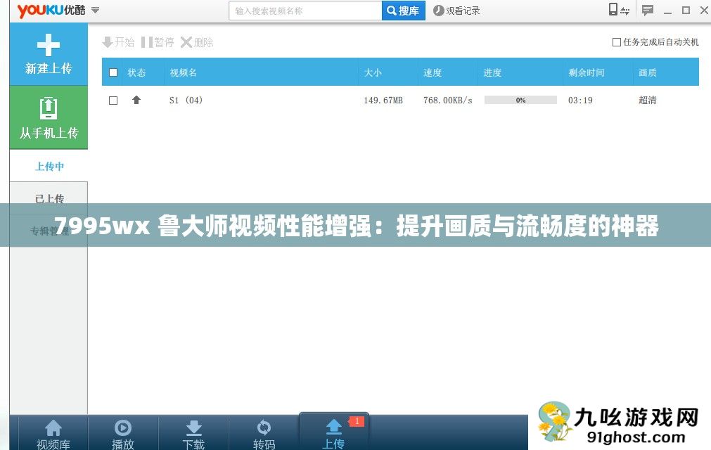Select the 上传中 uploading tab
Image resolution: width=711 pixels, height=450 pixels.
(x=49, y=167)
